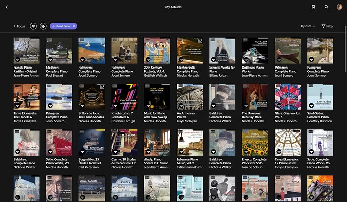Click artist name Geoffrey Burleson

click(319, 121)
